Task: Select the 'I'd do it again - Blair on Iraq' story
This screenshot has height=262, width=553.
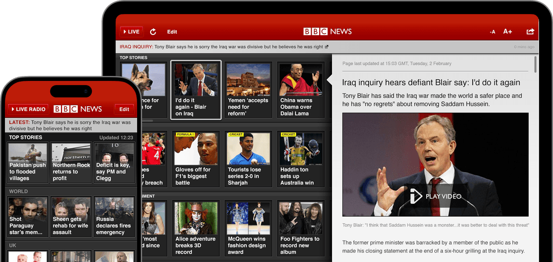Action: coord(196,90)
